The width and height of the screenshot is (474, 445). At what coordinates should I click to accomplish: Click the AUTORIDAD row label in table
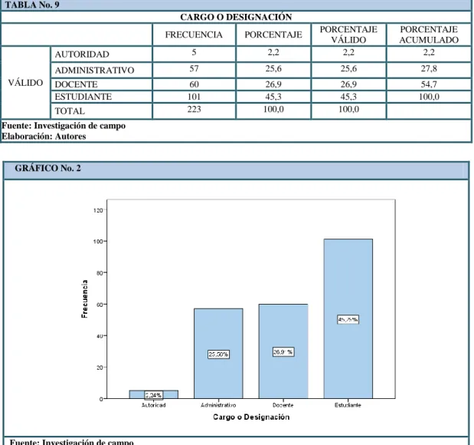pyautogui.click(x=82, y=54)
